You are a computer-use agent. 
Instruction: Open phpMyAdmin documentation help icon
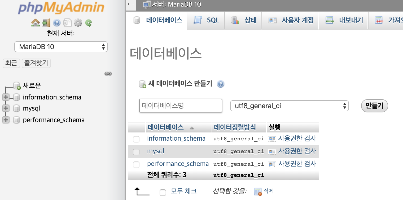click(x=57, y=23)
